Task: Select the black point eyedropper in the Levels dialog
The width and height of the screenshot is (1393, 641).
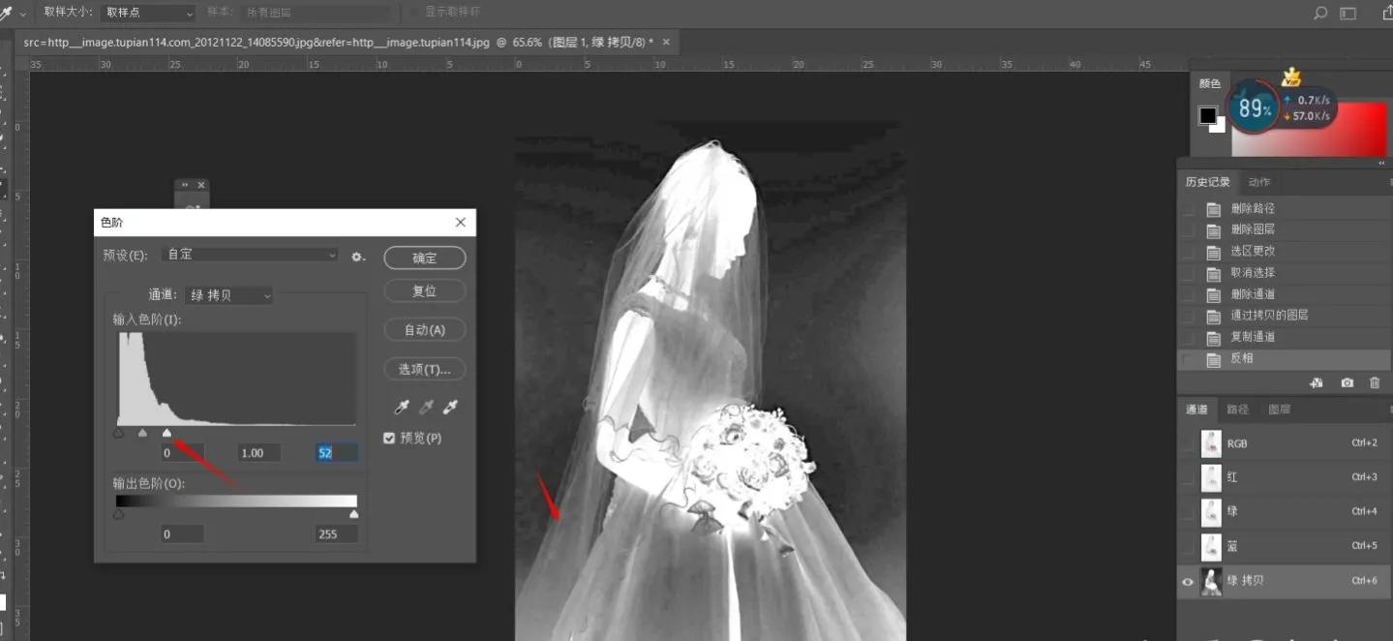Action: point(401,407)
